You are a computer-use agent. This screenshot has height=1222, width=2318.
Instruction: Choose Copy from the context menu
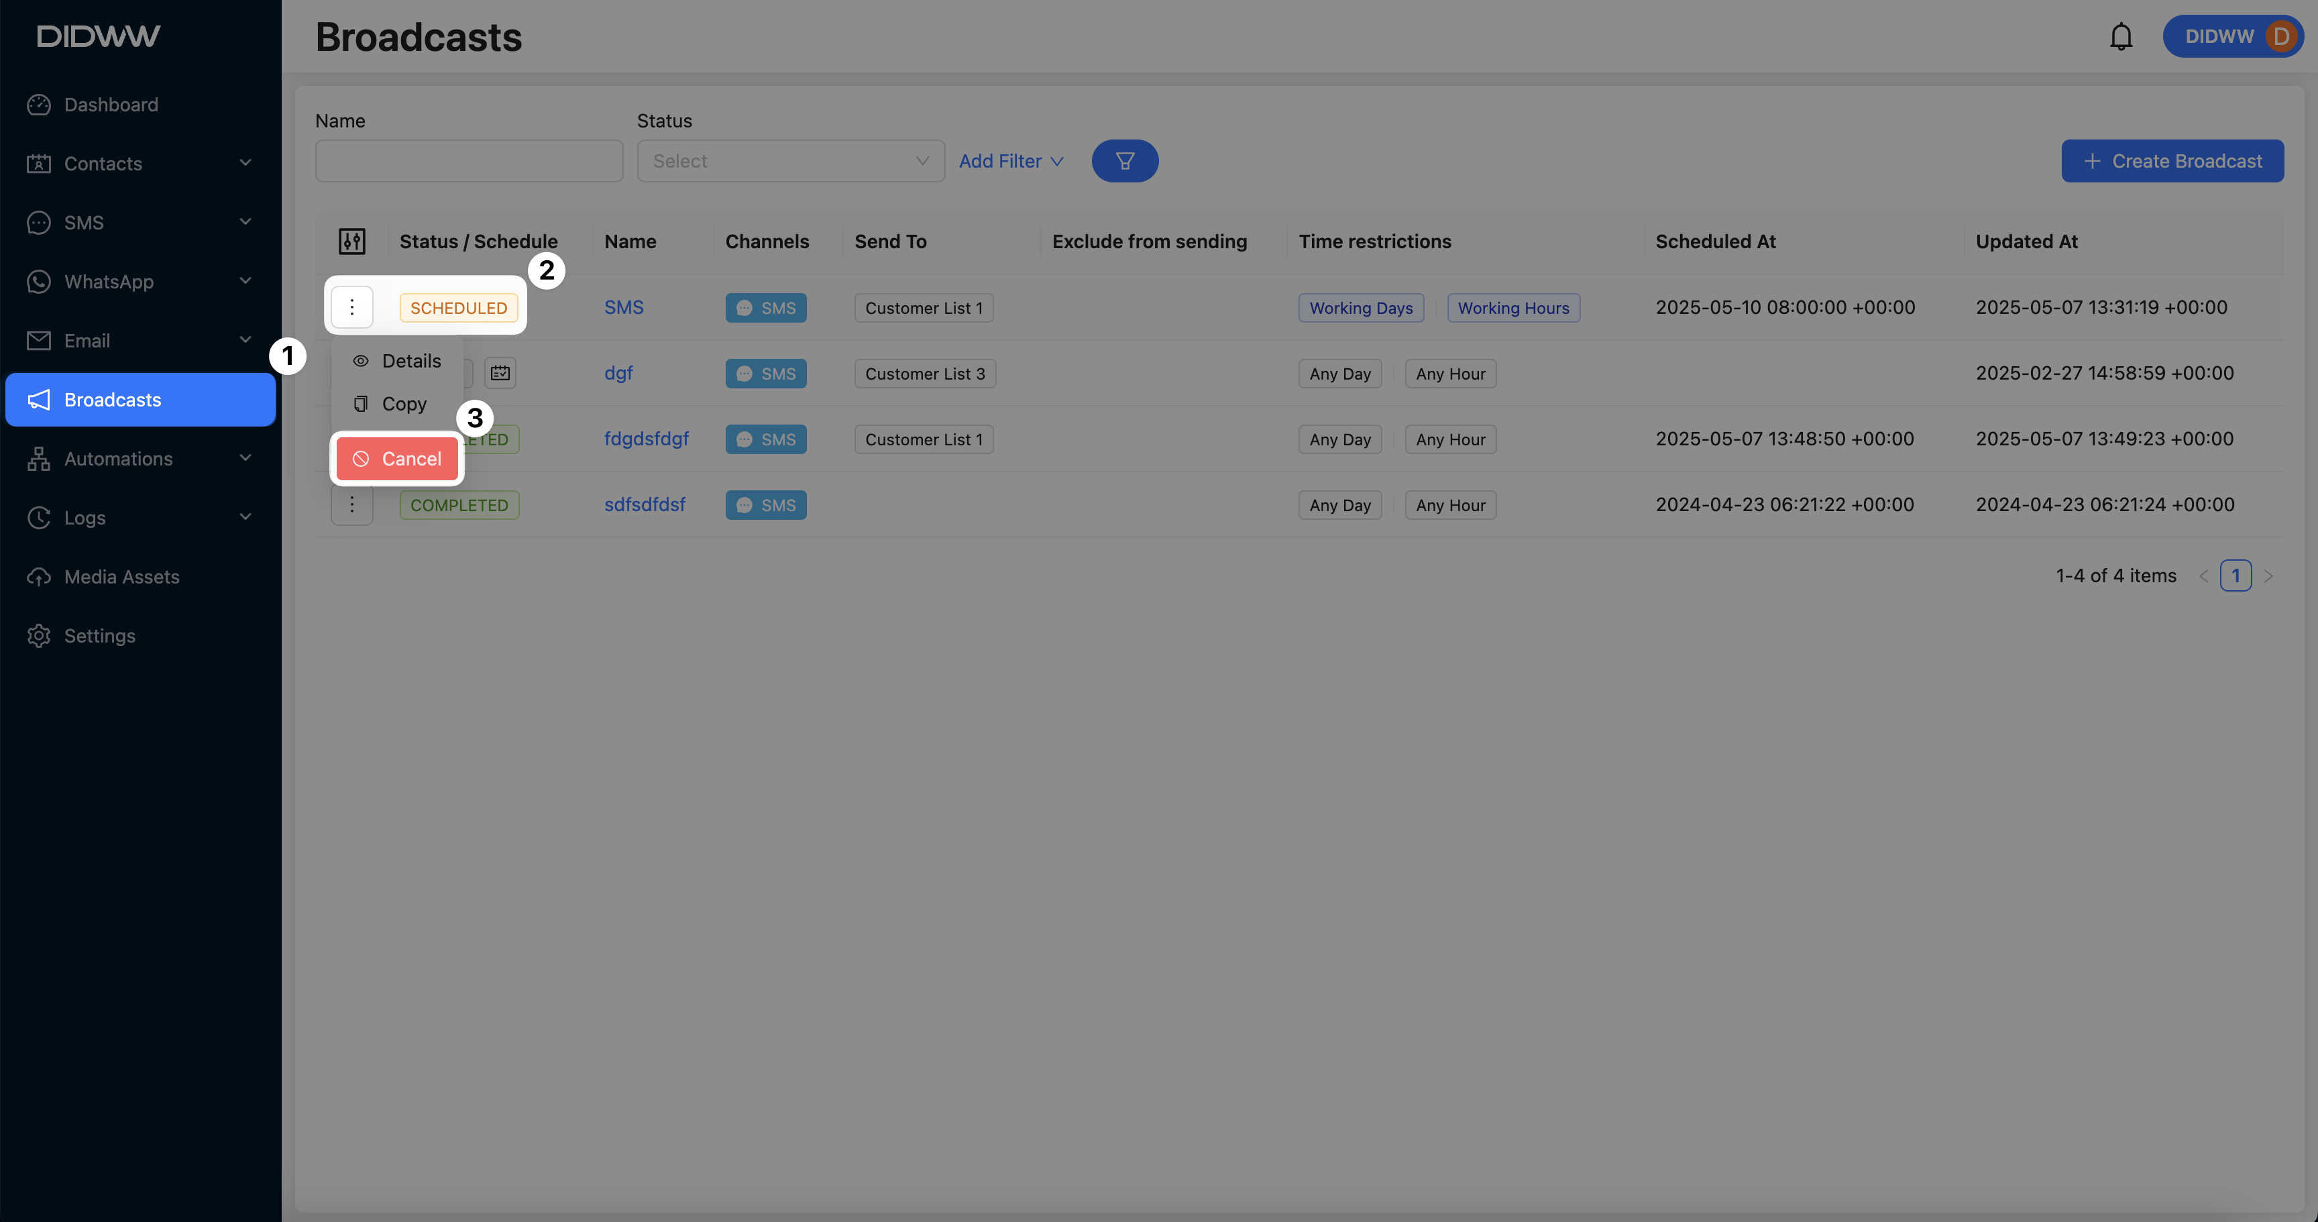pyautogui.click(x=403, y=404)
